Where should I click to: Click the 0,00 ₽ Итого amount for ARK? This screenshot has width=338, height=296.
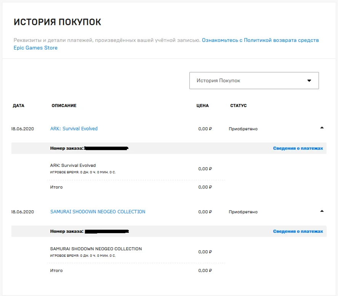(205, 187)
